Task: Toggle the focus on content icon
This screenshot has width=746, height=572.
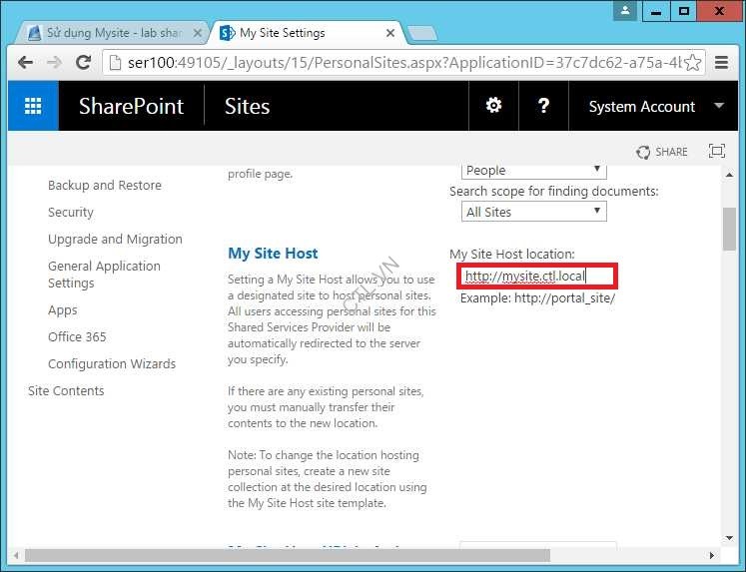Action: [716, 151]
